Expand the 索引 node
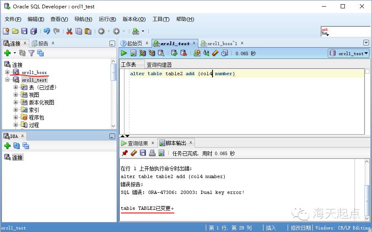Screen dimensions: 372x232 pyautogui.click(x=15, y=110)
